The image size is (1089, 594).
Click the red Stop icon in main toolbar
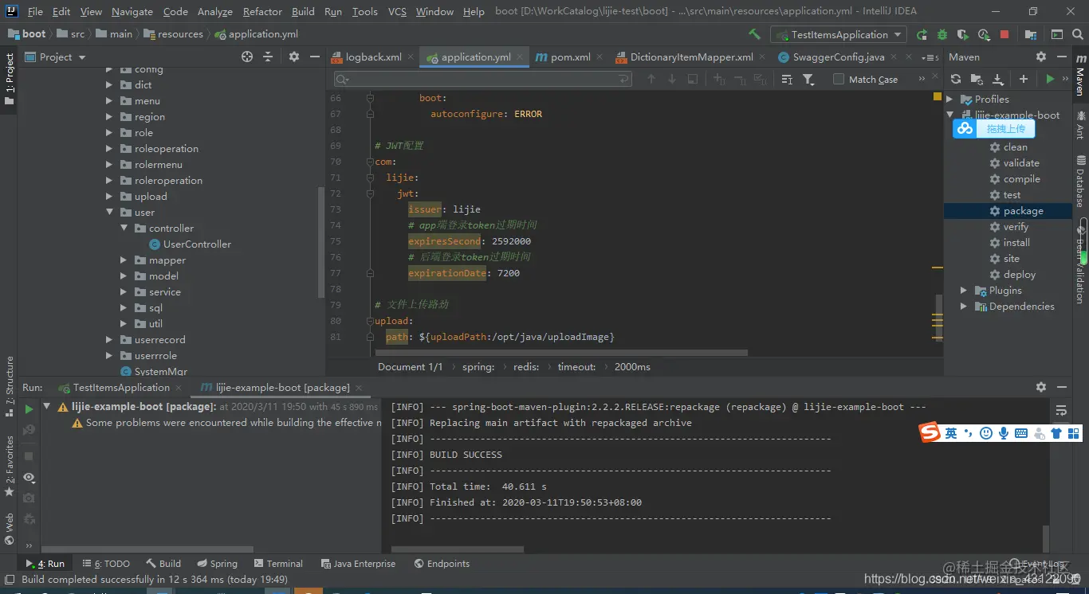[1004, 34]
